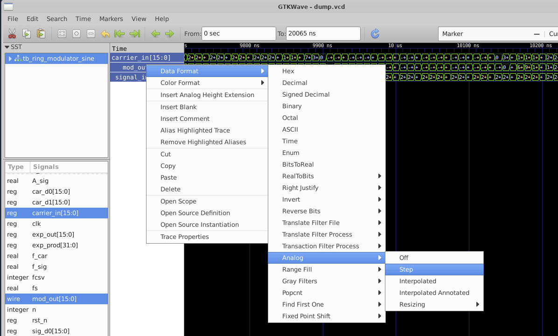This screenshot has width=558, height=336.
Task: Collapse the SST panel disclosure triangle
Action: pyautogui.click(x=7, y=47)
